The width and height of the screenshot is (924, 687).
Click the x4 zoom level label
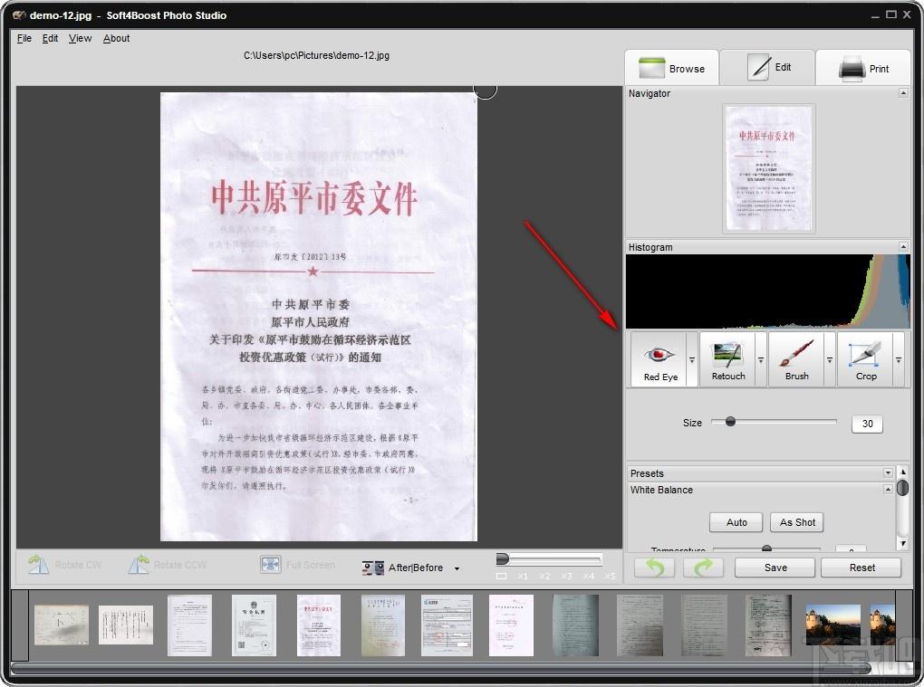589,576
